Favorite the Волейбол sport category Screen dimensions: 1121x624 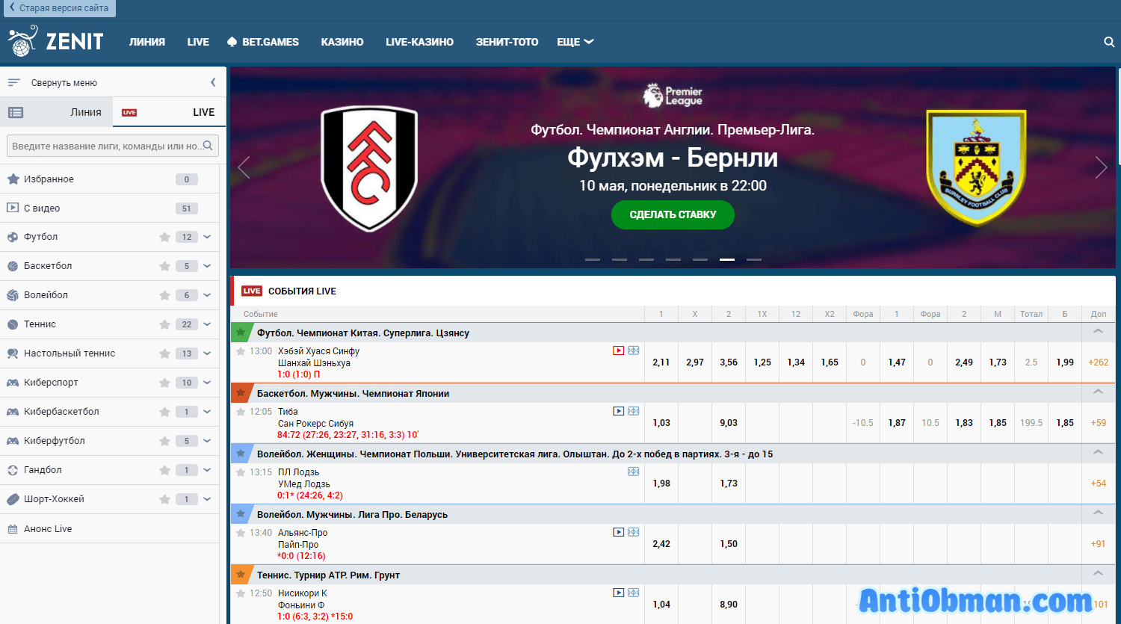click(x=164, y=295)
